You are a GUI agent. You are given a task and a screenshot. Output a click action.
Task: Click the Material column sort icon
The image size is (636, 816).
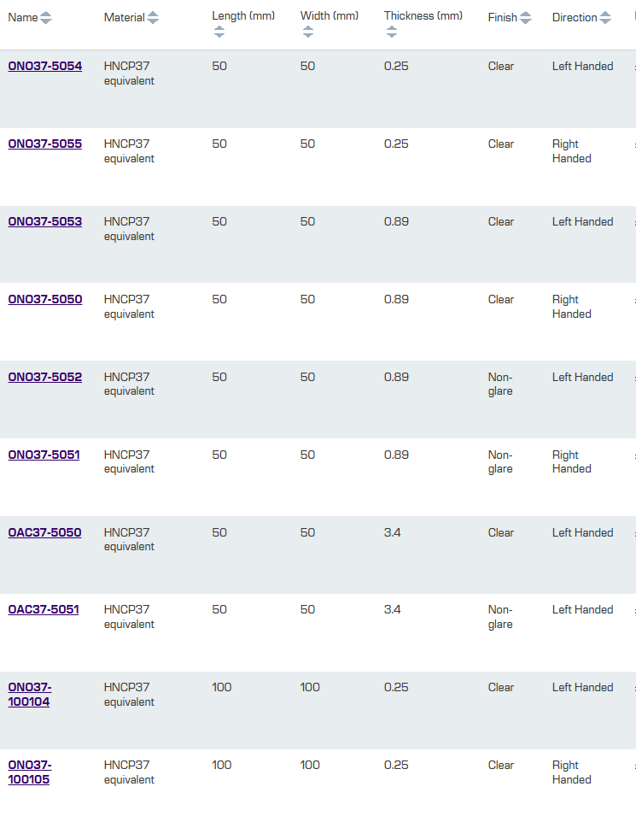point(153,18)
